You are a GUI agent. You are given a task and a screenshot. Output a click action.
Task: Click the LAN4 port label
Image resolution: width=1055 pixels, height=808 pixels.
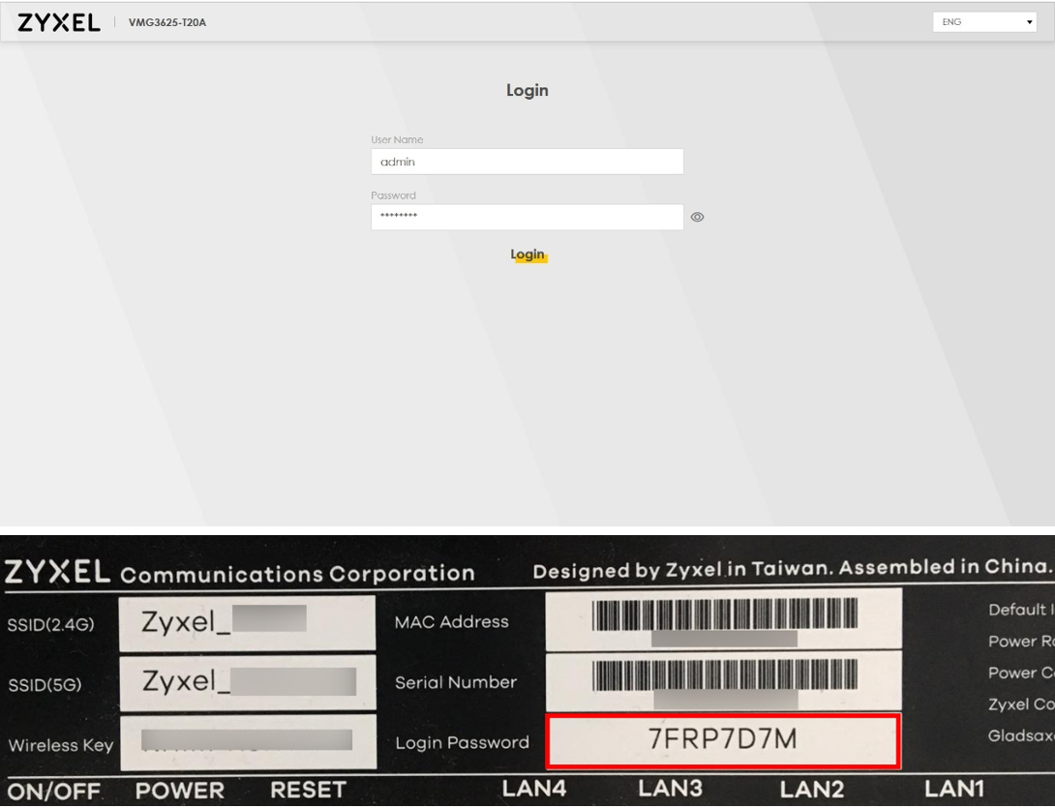coord(534,789)
